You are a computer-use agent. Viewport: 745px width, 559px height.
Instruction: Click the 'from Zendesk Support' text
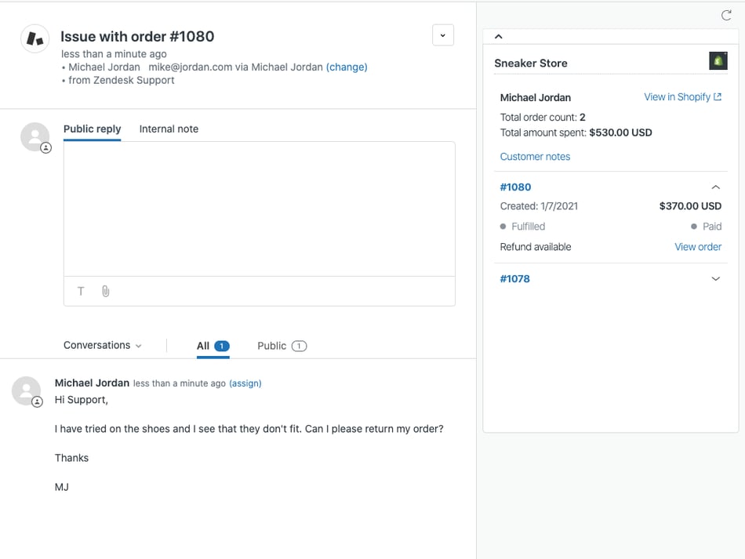click(x=121, y=80)
